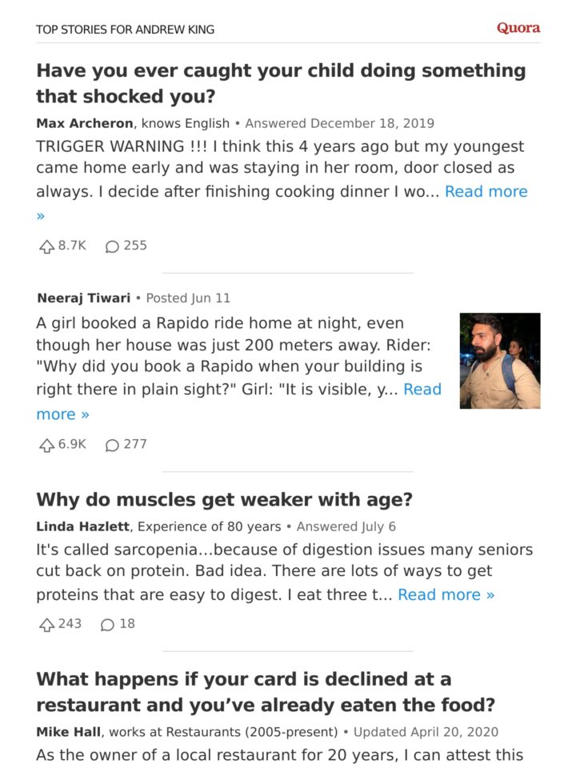Click the comment icon showing 18 comments
Viewport: 576px width, 768px height.
(x=107, y=625)
